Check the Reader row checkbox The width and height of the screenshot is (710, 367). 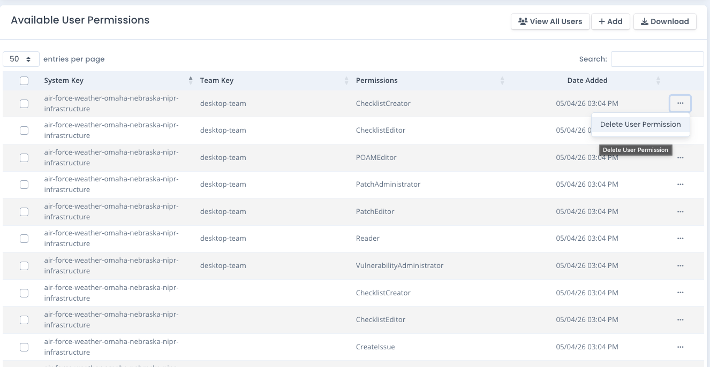tap(24, 239)
